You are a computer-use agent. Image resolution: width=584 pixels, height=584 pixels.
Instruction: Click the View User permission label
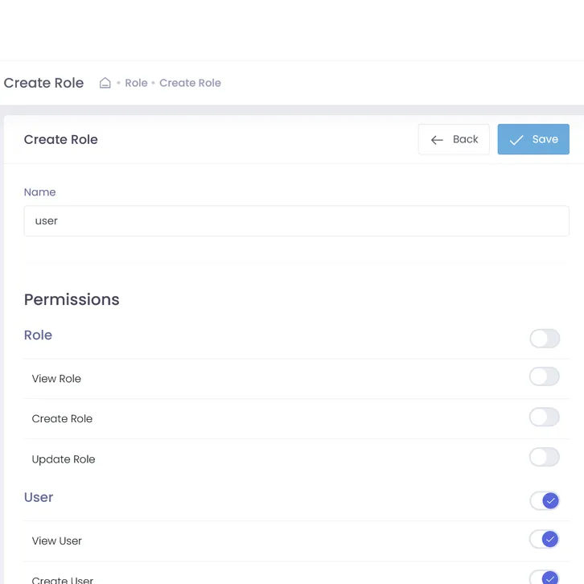[57, 541]
